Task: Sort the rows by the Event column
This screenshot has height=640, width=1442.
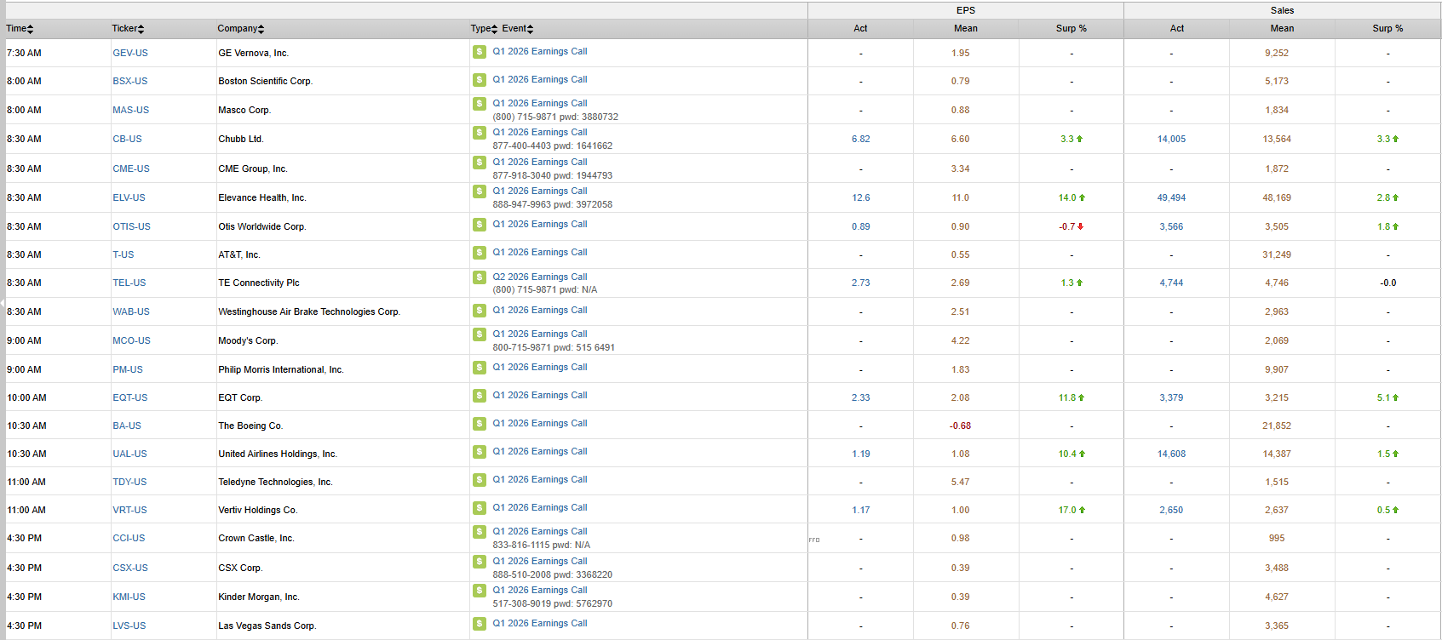Action: [517, 29]
